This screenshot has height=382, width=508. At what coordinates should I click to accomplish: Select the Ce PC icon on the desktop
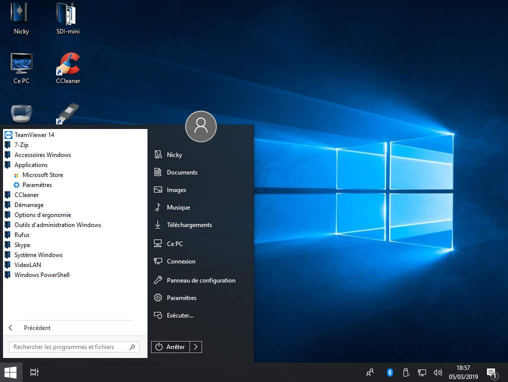coord(21,68)
